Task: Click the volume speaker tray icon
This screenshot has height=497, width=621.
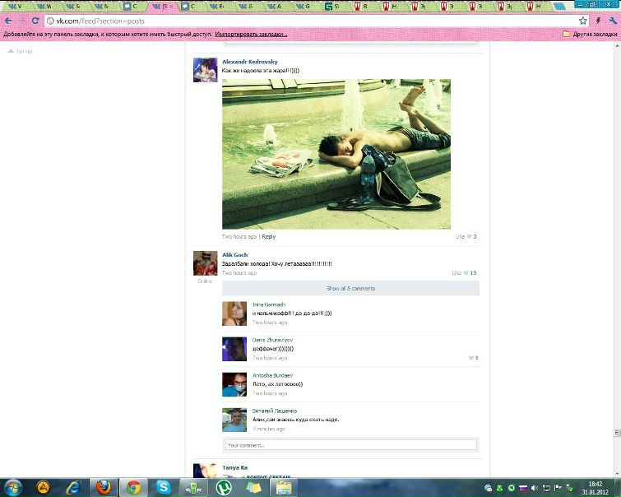Action: coord(535,488)
